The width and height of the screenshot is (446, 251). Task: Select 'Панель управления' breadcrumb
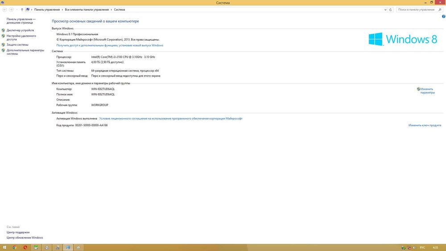47,10
